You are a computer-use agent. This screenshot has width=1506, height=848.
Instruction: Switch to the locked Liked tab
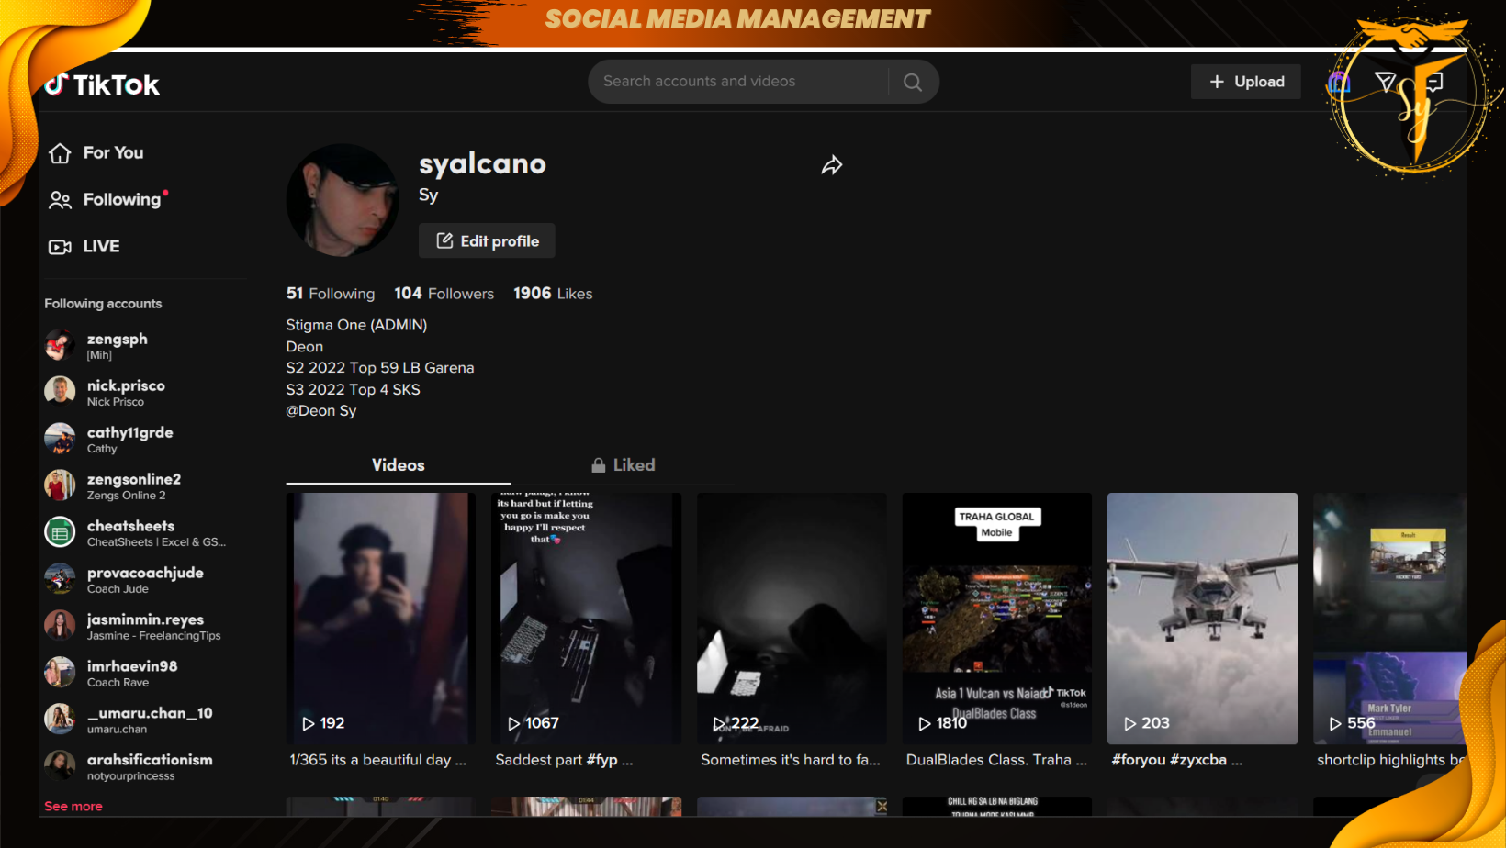pos(624,465)
